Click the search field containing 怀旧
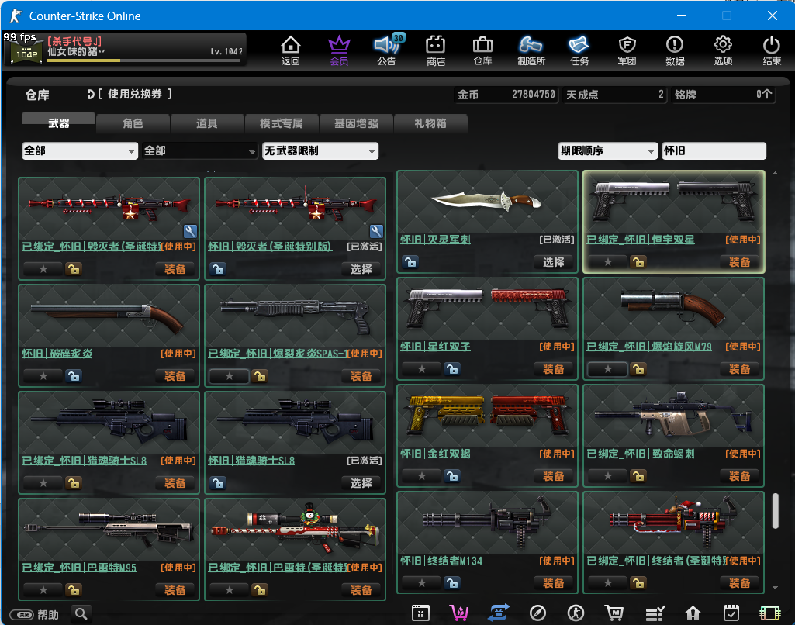The width and height of the screenshot is (795, 625). point(714,151)
